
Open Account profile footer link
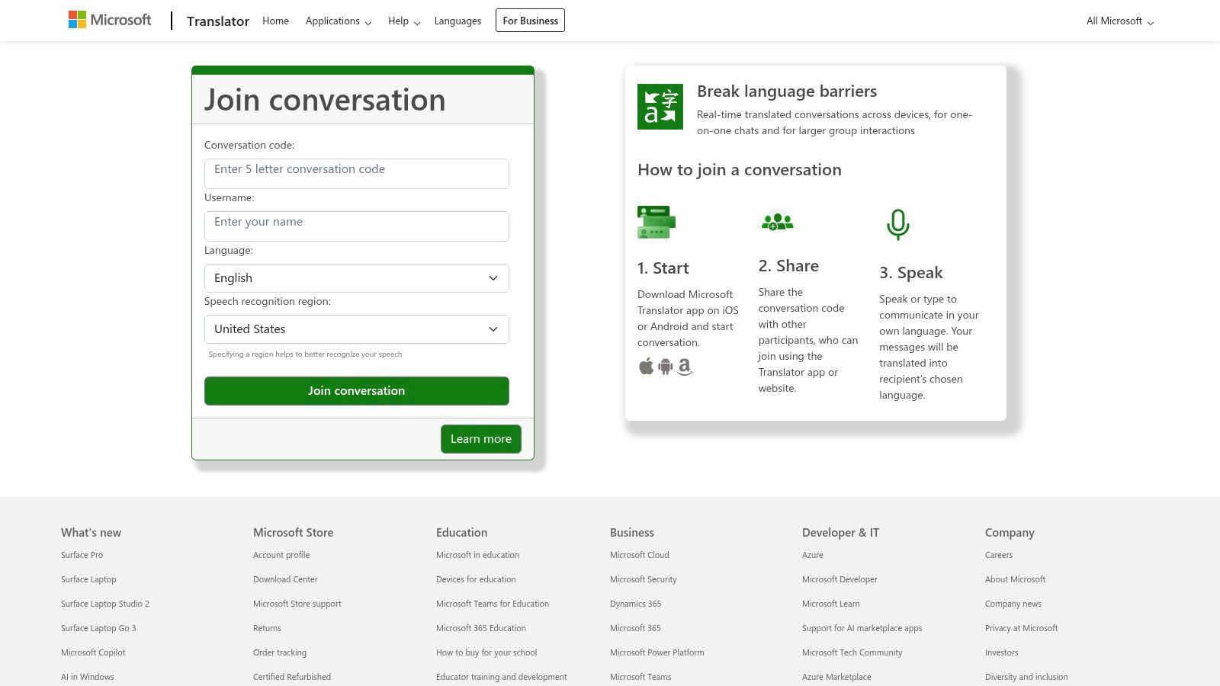point(281,555)
